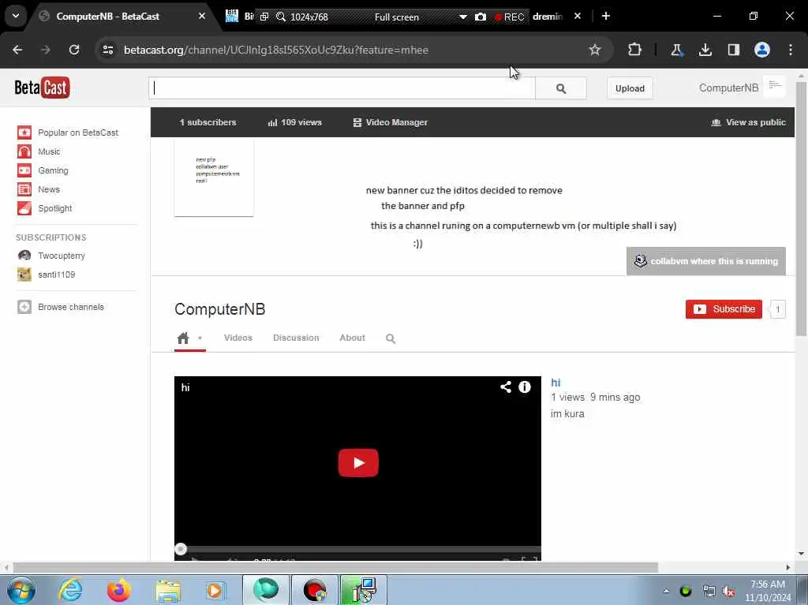The width and height of the screenshot is (808, 605).
Task: Click Browse channels plus icon
Action: pos(24,307)
